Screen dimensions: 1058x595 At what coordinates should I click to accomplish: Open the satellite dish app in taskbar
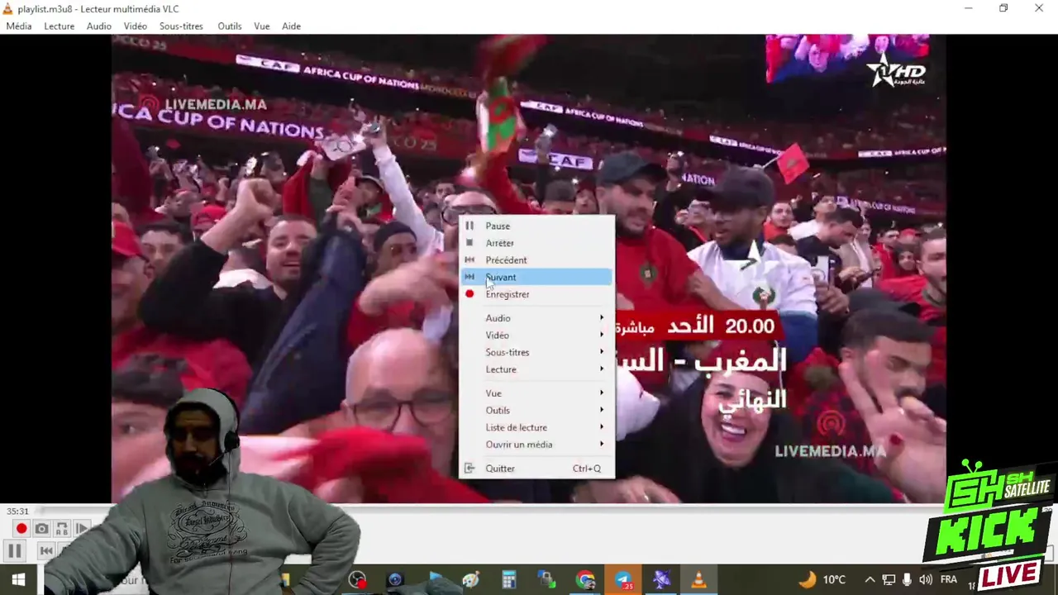(x=661, y=580)
